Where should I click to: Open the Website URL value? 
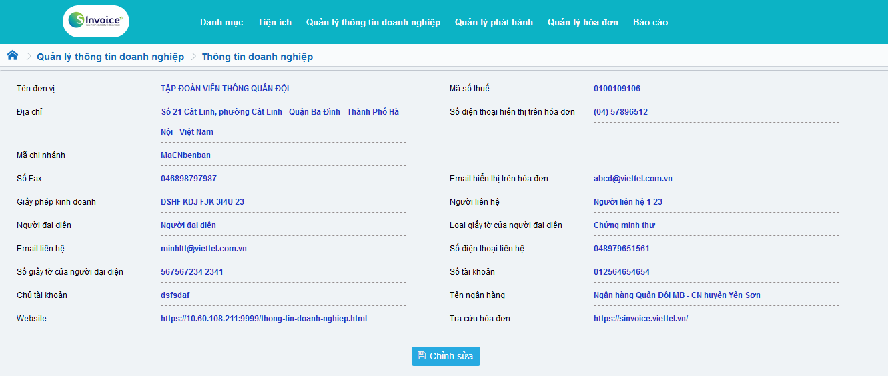pyautogui.click(x=264, y=319)
